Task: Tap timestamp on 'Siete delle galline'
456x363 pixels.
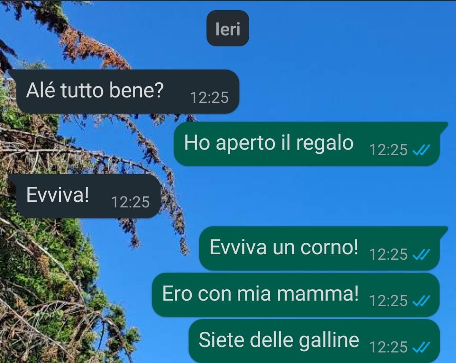Action: click(388, 347)
